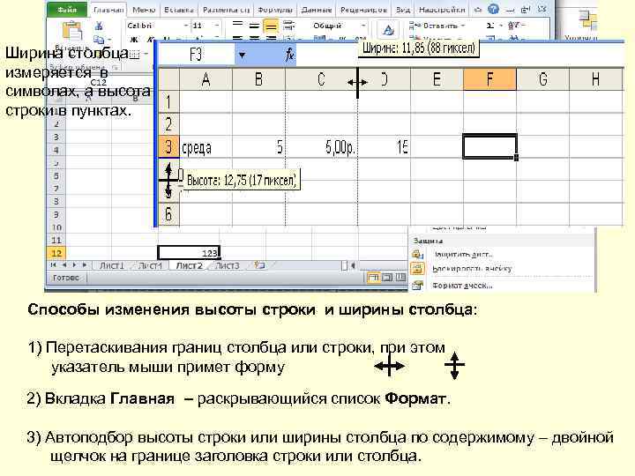
Task: Switch to the Главная ribbon tab
Action: tap(108, 10)
